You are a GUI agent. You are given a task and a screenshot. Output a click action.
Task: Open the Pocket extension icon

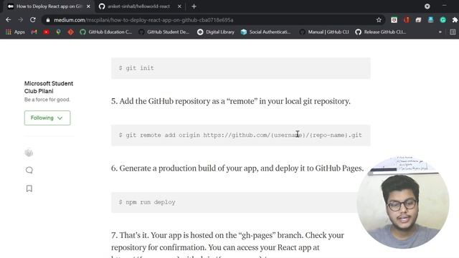(x=394, y=20)
